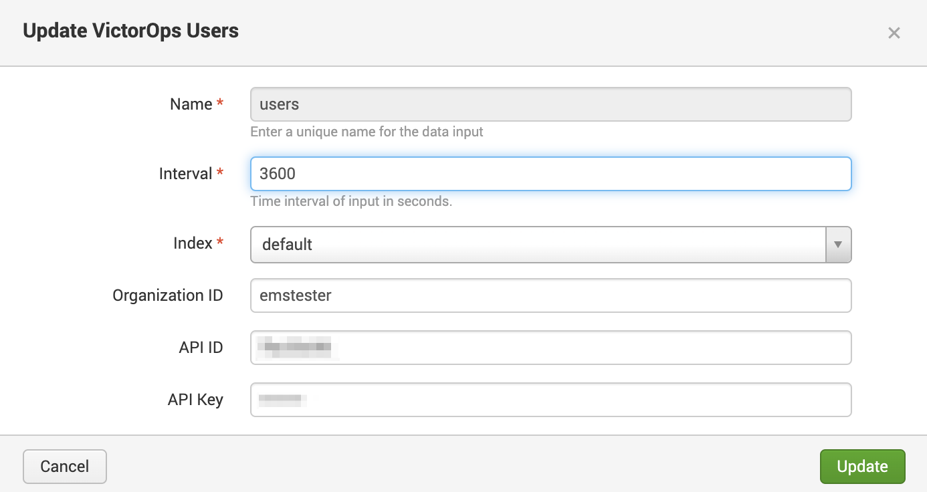Click the Organization ID field emstester
This screenshot has width=927, height=492.
point(550,295)
